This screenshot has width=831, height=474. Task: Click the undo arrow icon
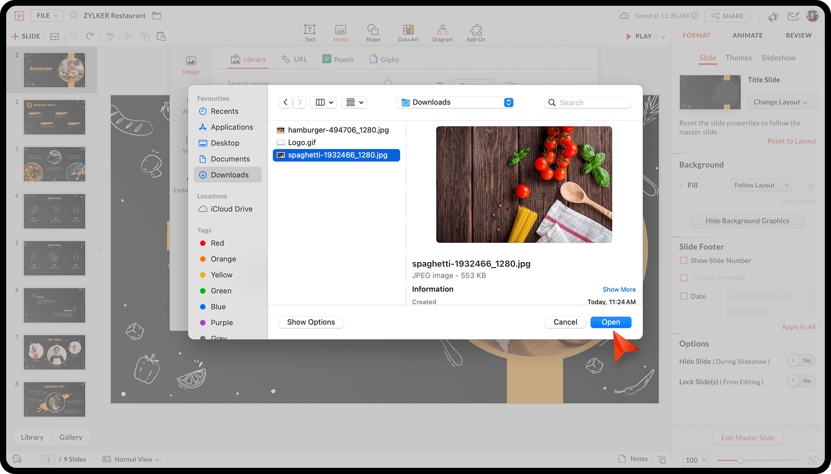tap(74, 36)
